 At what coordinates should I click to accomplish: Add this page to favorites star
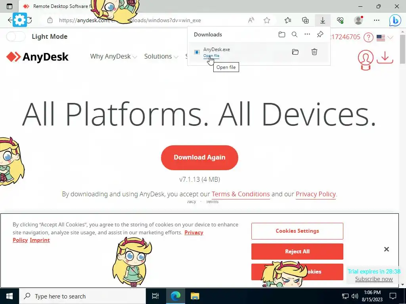pos(267,21)
